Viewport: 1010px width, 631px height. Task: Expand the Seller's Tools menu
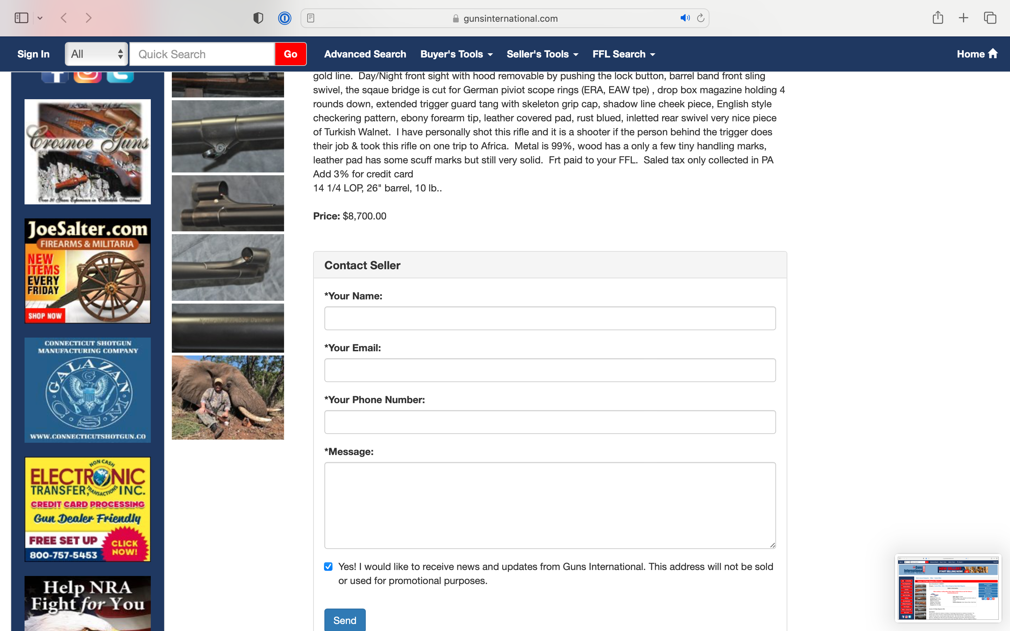coord(542,54)
